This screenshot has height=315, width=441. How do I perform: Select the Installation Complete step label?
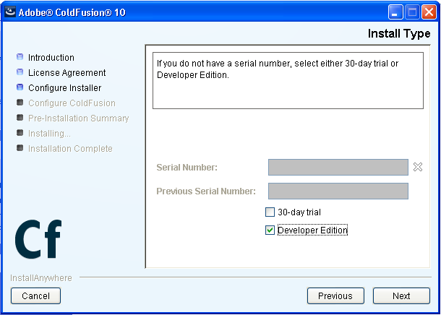click(70, 148)
